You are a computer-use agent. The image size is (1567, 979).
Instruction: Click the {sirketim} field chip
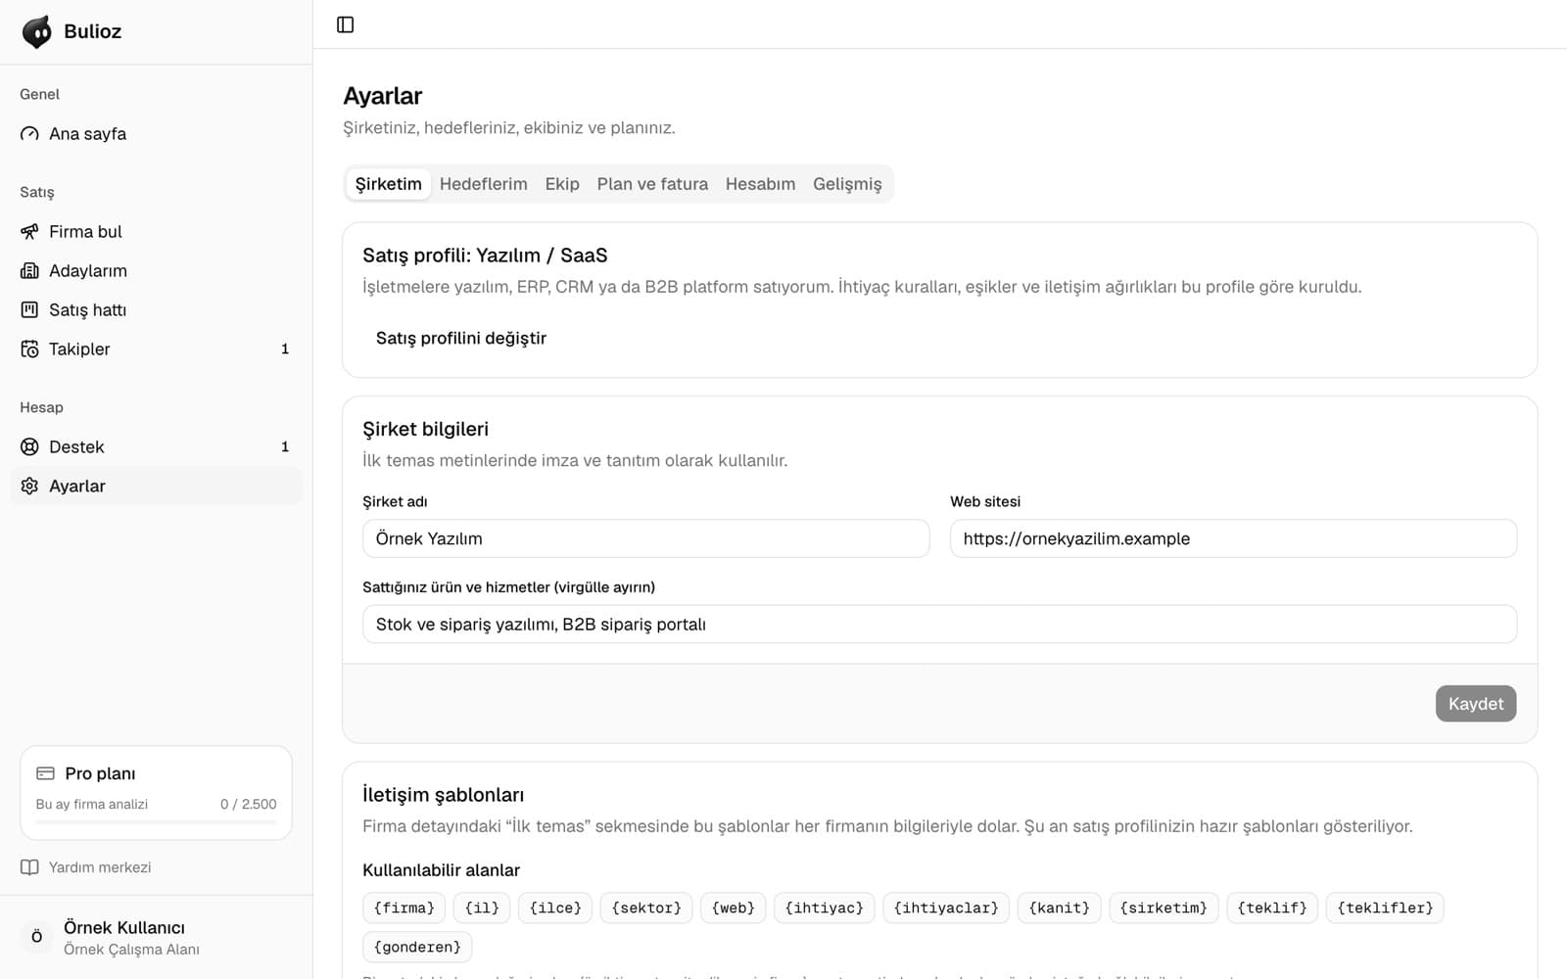[1164, 908]
